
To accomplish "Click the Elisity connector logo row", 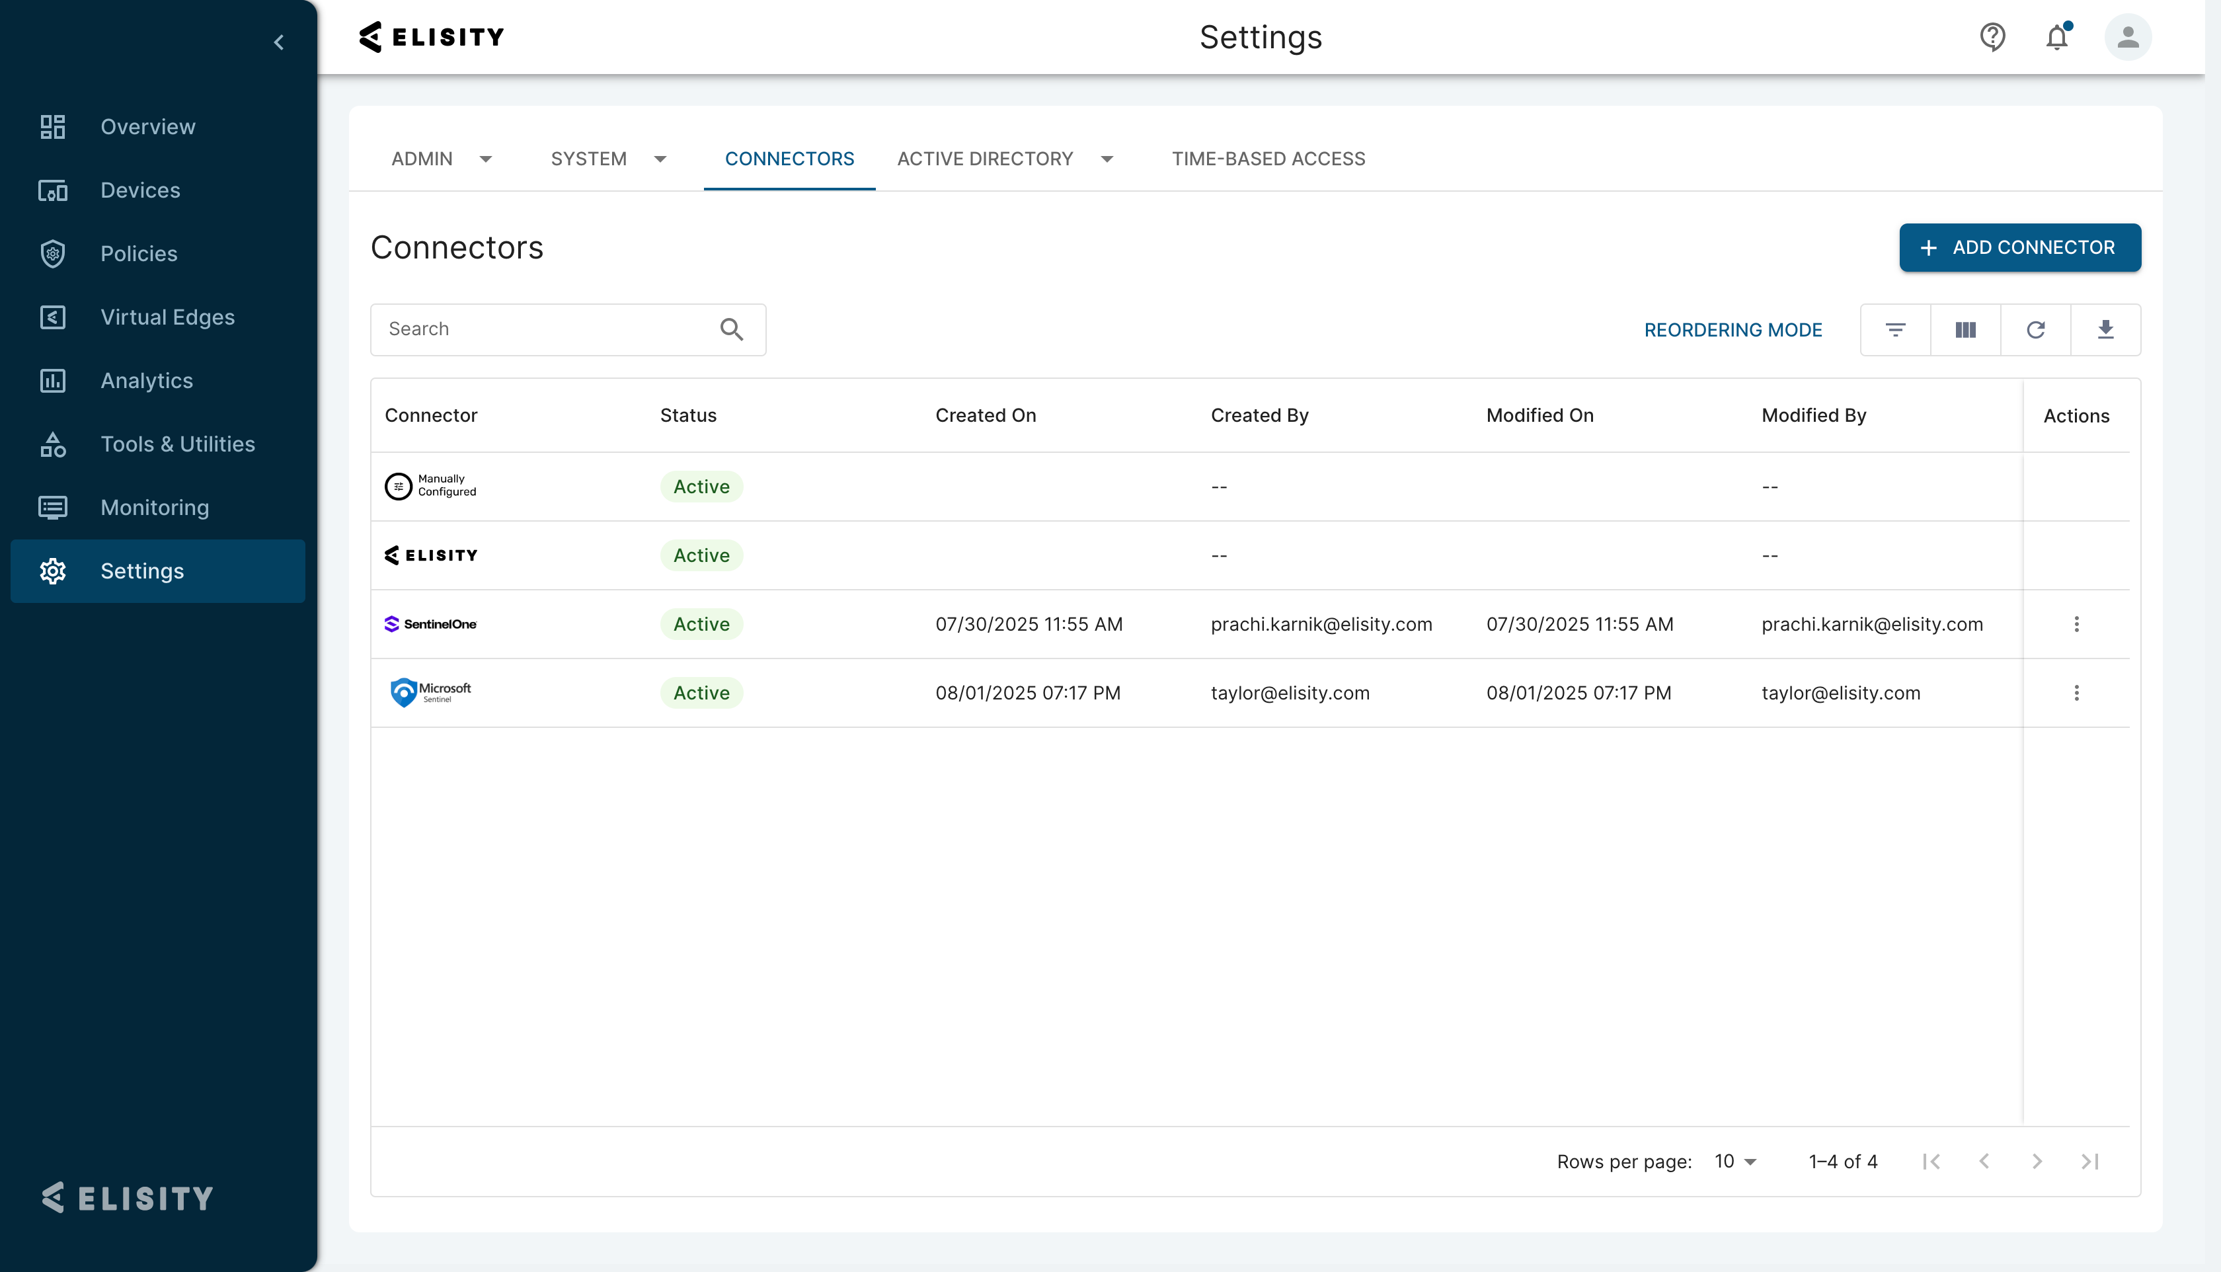I will click(x=430, y=555).
